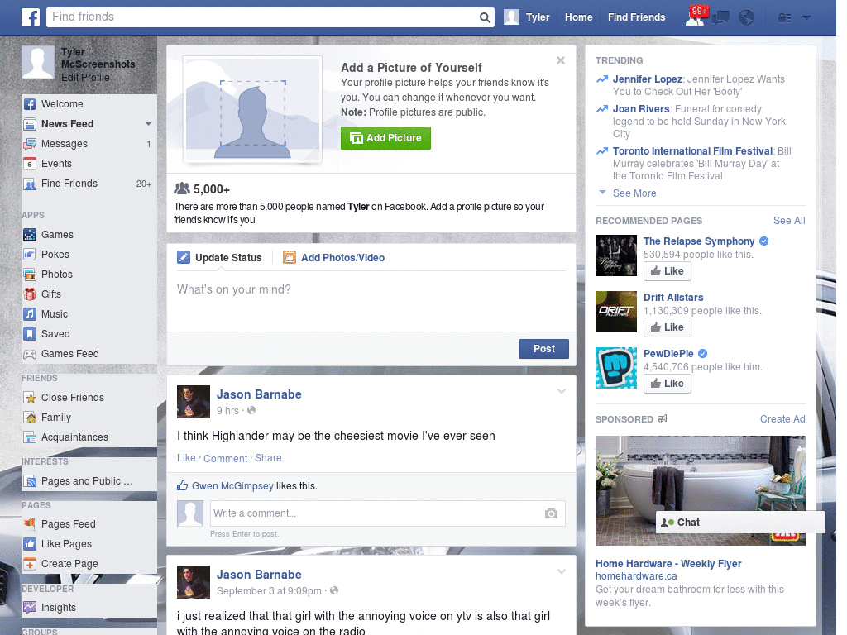Screen dimensions: 847x635
Task: Click the Pages Feed flag icon
Action: click(x=30, y=523)
